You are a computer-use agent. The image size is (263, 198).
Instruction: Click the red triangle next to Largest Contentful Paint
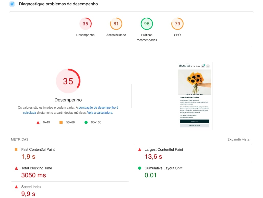[140, 149]
